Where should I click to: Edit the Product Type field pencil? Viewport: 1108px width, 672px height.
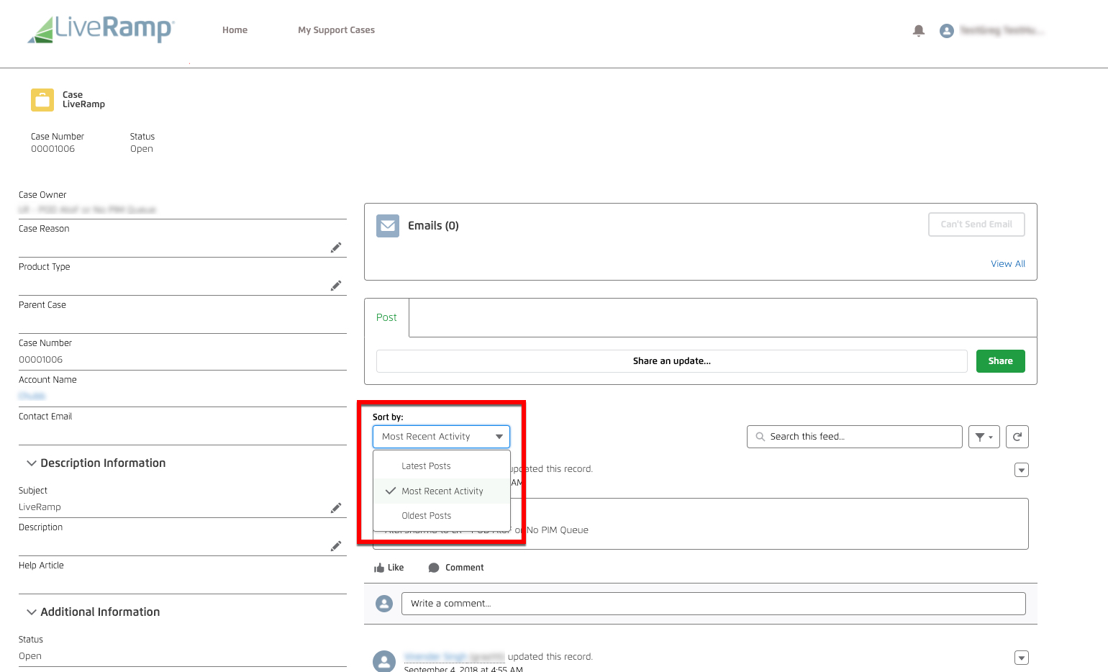tap(336, 286)
